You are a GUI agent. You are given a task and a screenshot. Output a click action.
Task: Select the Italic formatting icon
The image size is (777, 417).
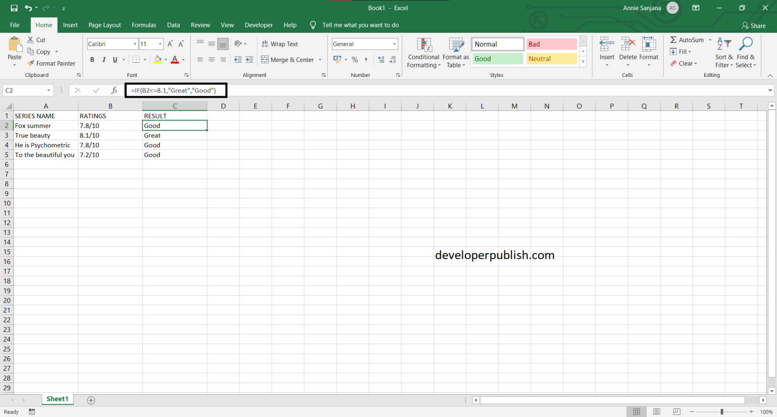[104, 60]
